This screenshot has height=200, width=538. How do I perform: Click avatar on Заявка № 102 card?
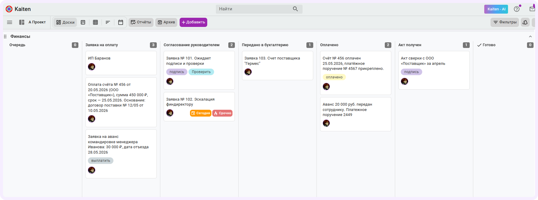(170, 113)
